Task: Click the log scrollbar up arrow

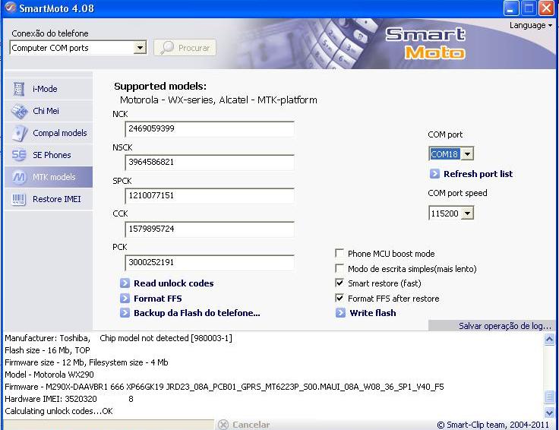Action: tap(549, 340)
